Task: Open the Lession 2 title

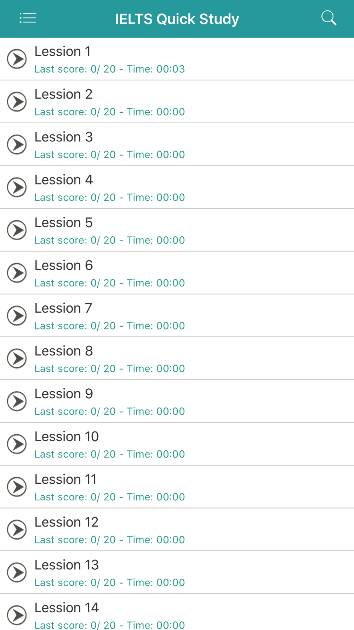Action: pyautogui.click(x=64, y=94)
